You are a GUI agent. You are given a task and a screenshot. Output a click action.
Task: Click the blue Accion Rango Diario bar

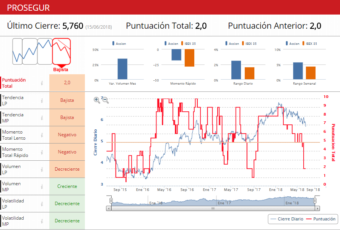pyautogui.click(x=236, y=70)
